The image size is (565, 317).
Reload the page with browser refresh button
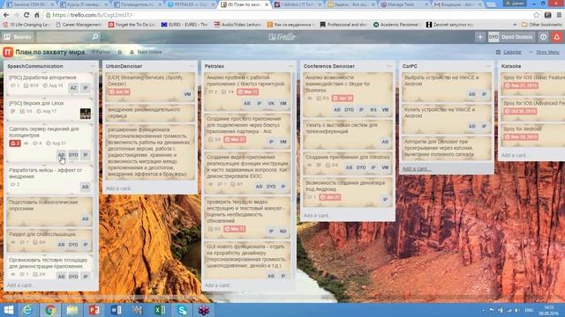26,15
